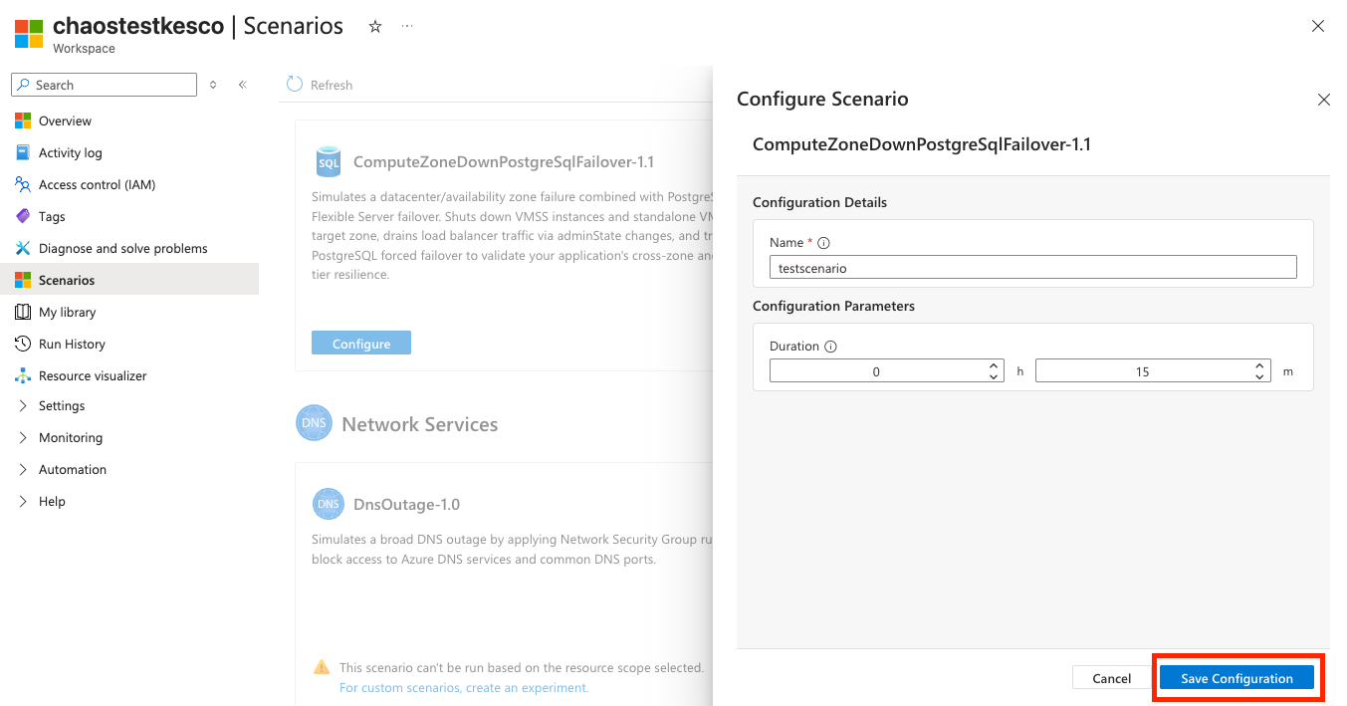This screenshot has height=706, width=1347.
Task: Increase the Duration hours stepper
Action: click(x=994, y=365)
